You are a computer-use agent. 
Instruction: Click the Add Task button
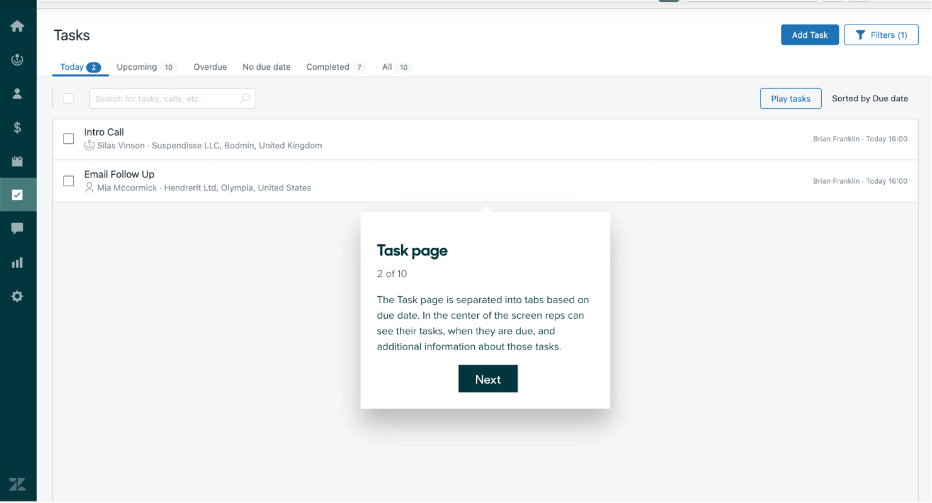pyautogui.click(x=810, y=35)
